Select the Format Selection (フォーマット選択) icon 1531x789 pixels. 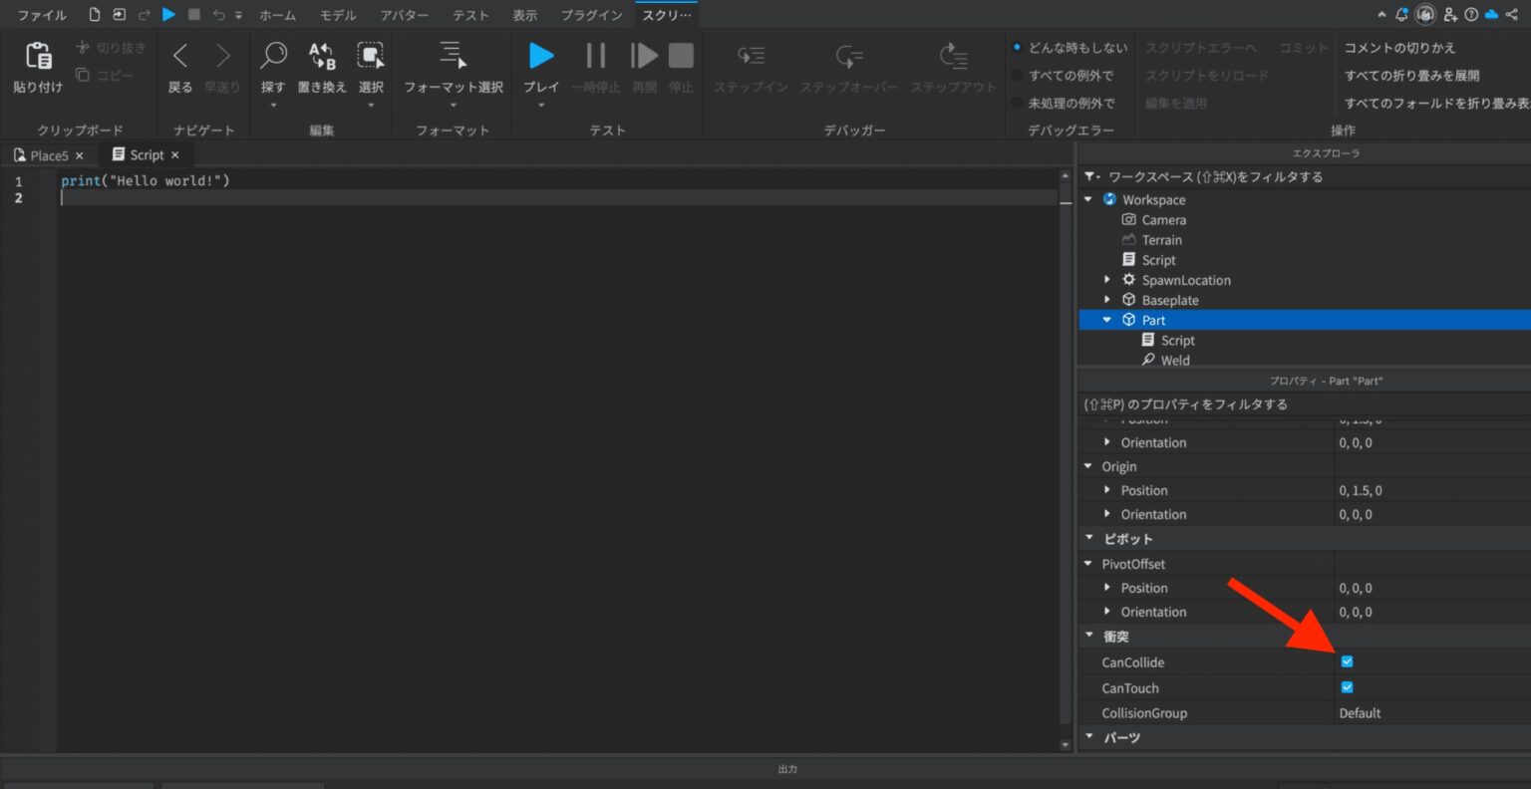coord(453,56)
